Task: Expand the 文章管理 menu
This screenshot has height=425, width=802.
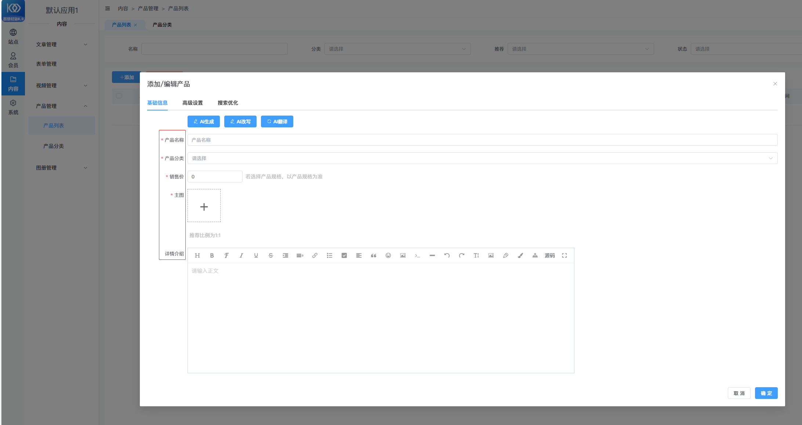Action: click(x=62, y=44)
